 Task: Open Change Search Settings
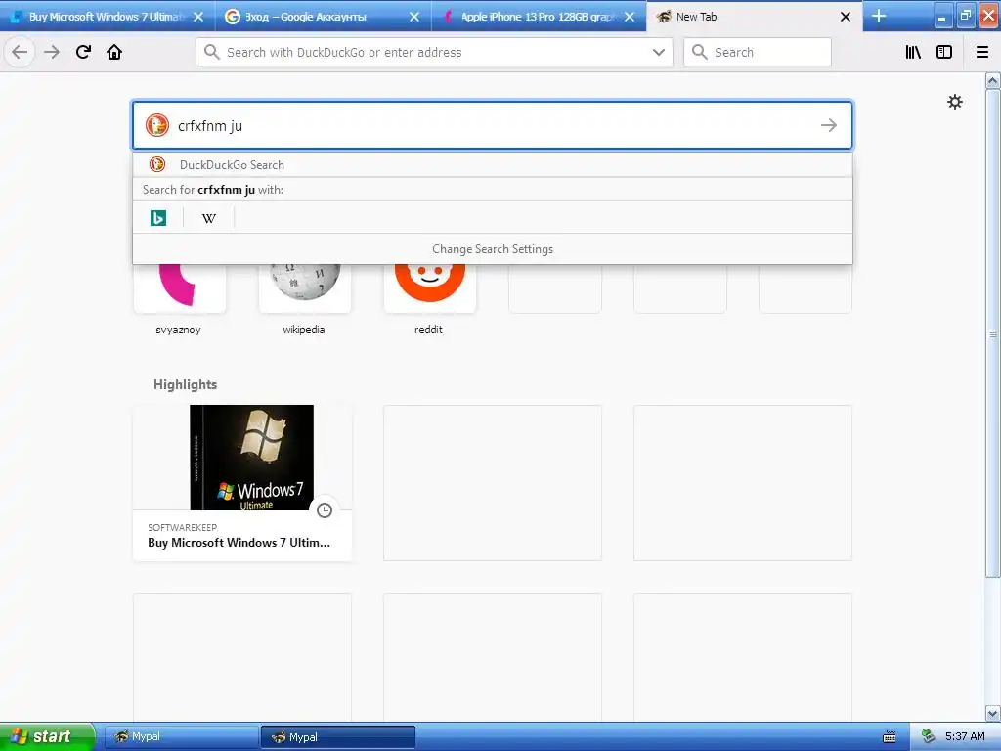click(493, 249)
